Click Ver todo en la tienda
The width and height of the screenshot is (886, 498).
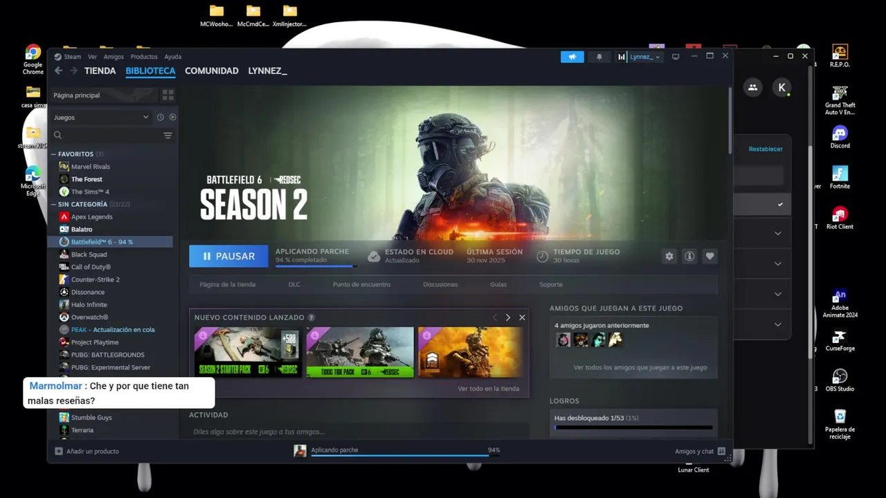(489, 389)
